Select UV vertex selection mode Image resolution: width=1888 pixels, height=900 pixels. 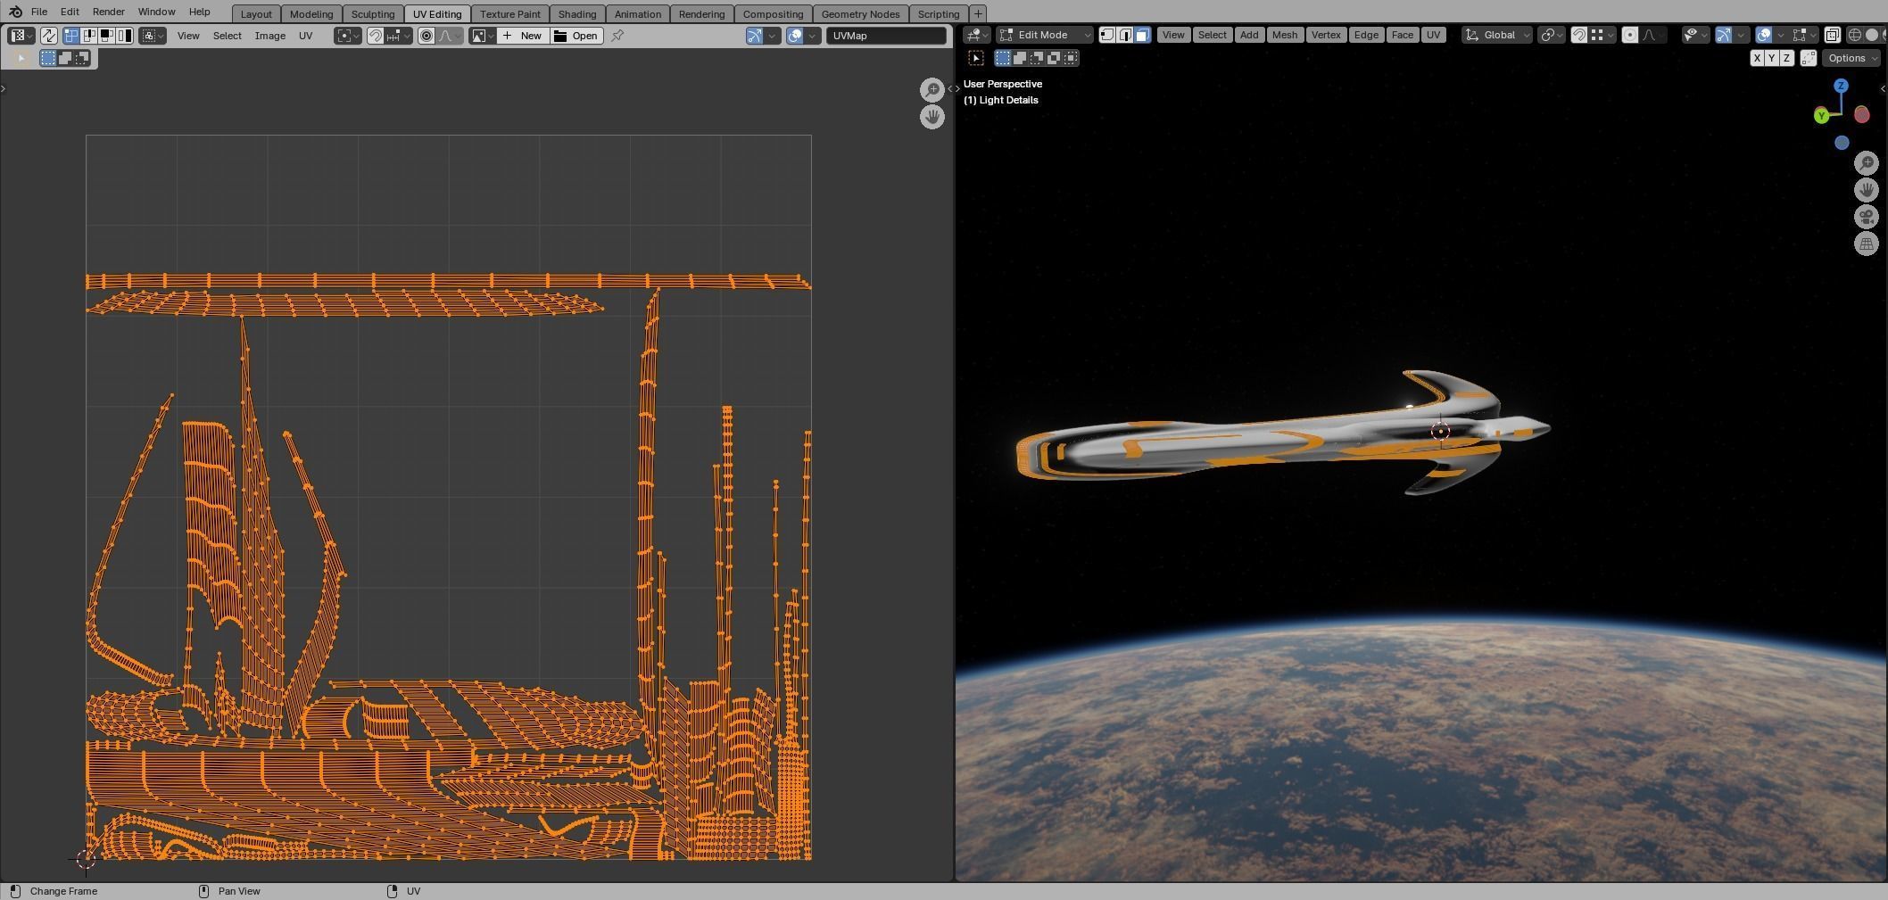click(x=70, y=36)
